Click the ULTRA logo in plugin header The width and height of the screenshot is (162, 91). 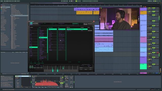[x=34, y=24]
